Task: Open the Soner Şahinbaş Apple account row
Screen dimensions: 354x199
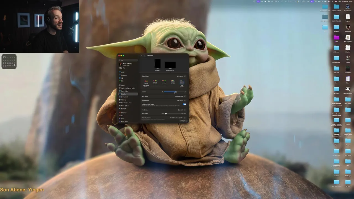Action: pyautogui.click(x=128, y=64)
